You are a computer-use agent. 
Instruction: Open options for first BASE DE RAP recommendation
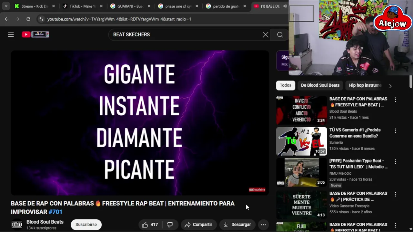point(395,100)
